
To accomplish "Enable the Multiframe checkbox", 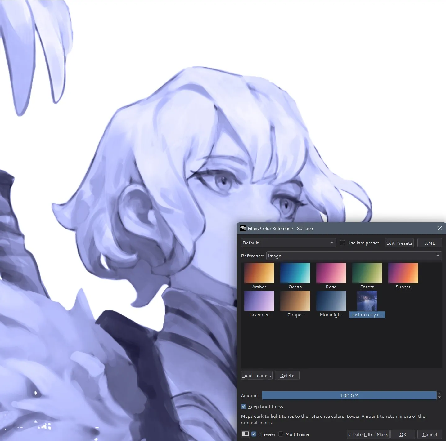I will click(x=281, y=434).
